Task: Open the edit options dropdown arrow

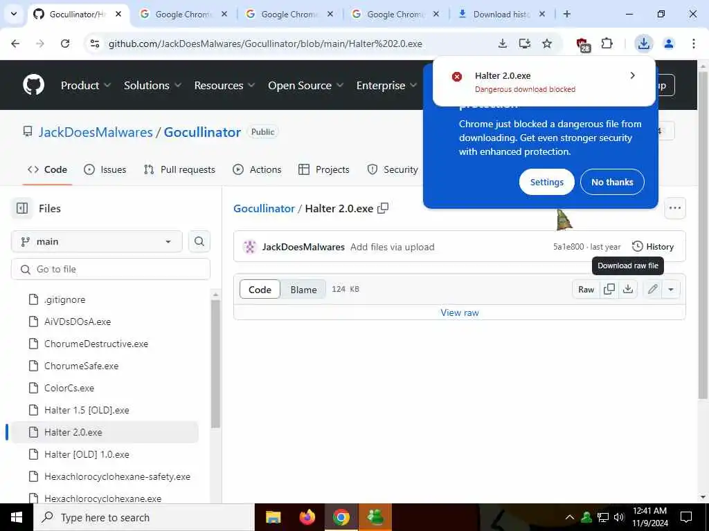Action: click(671, 290)
